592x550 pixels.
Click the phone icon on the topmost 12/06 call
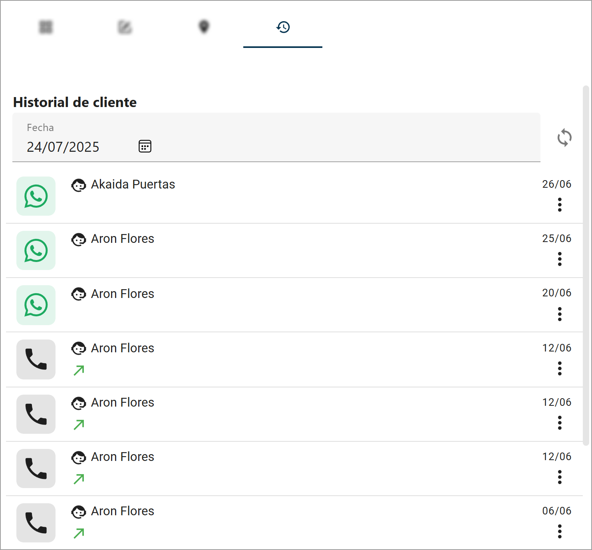[36, 359]
